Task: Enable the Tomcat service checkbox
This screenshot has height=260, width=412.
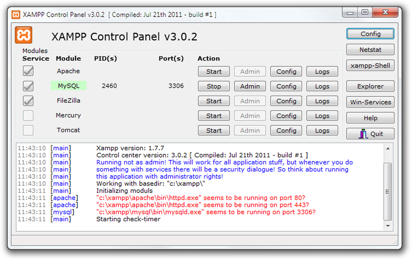Action: [x=28, y=130]
